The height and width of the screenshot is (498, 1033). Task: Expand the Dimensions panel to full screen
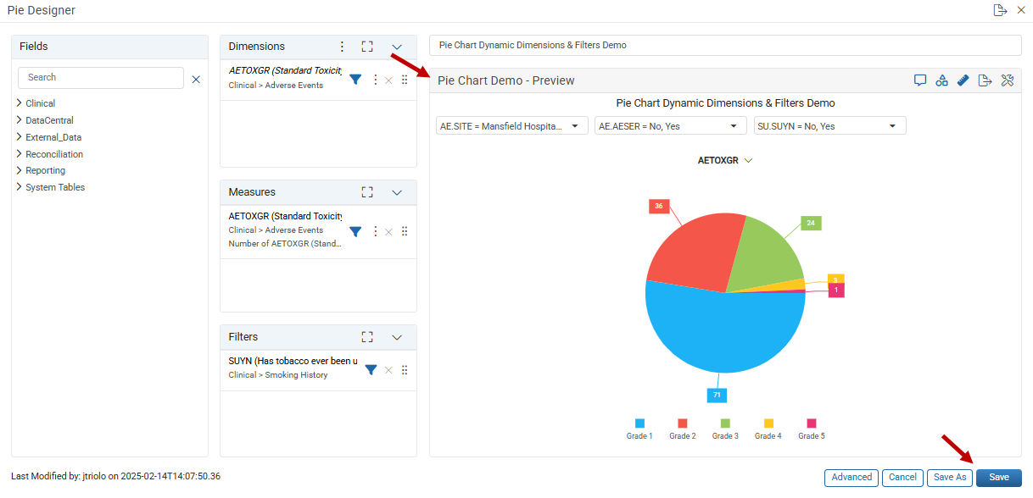click(x=367, y=47)
